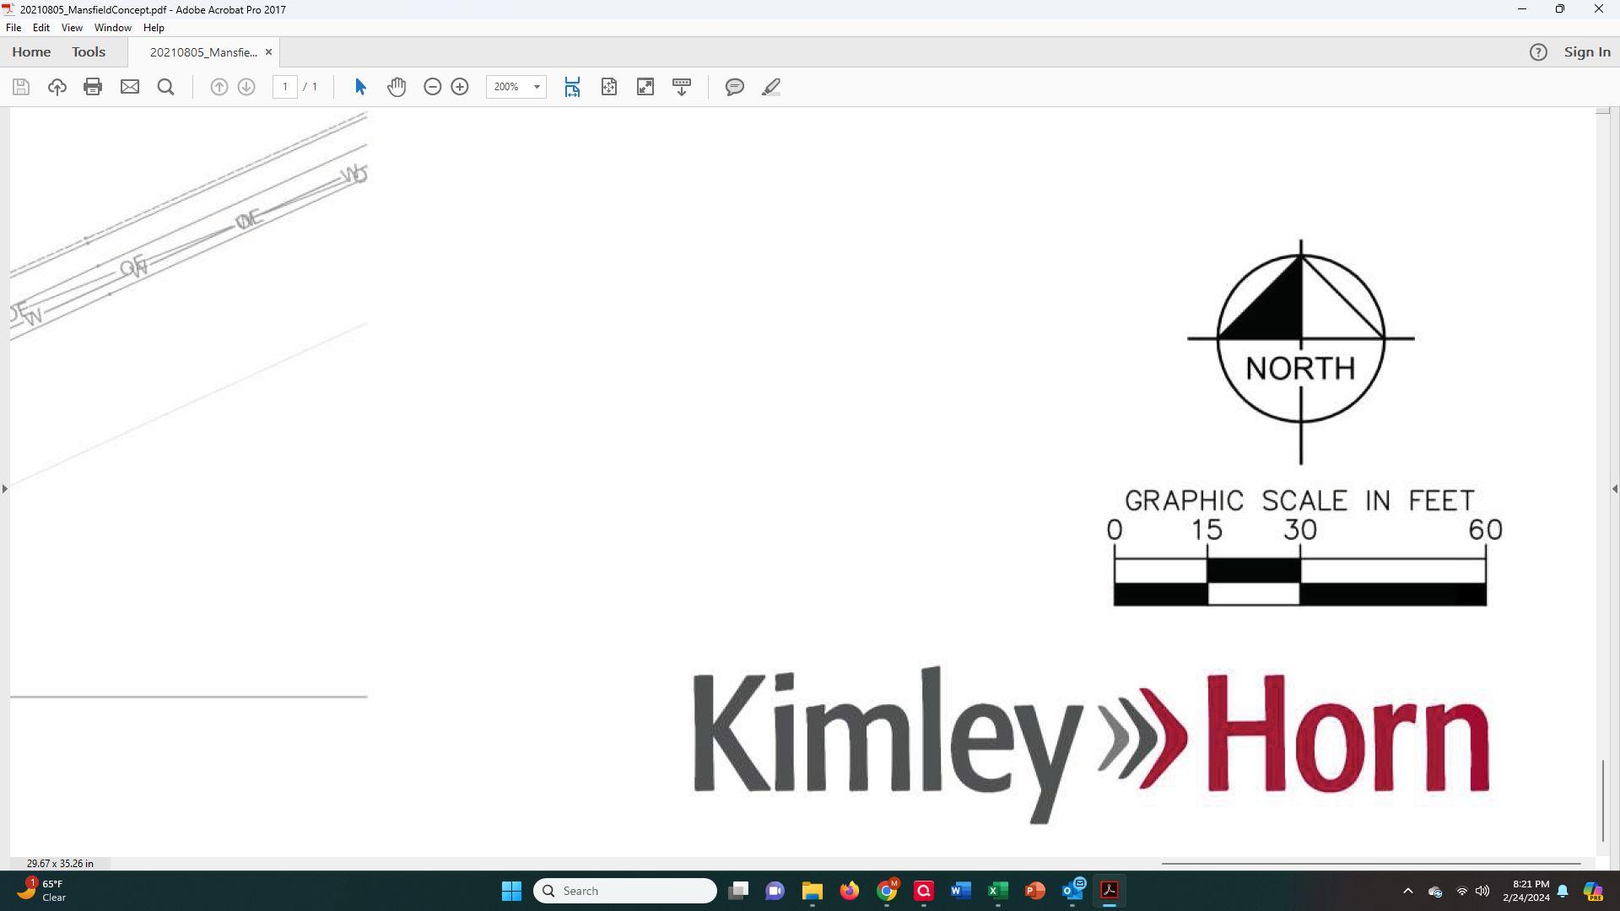Go to the Home view
Viewport: 1620px width, 911px height.
tap(31, 52)
